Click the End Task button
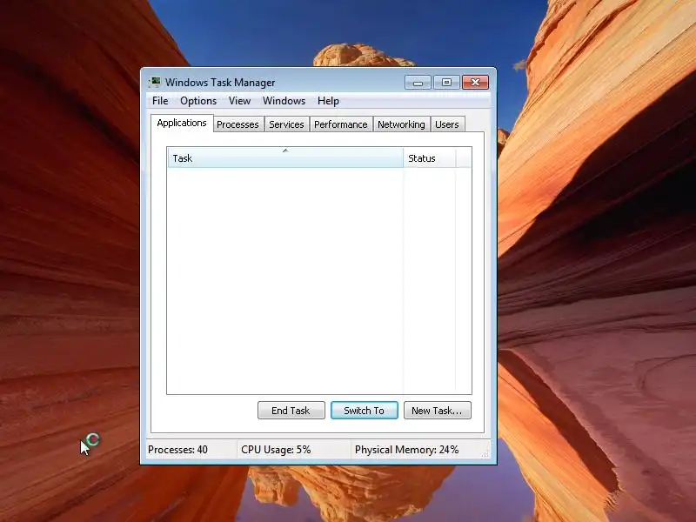Viewport: 696px width, 522px height. click(x=291, y=411)
